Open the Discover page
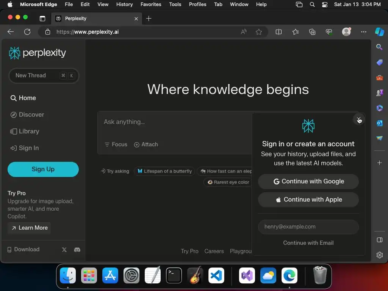This screenshot has height=291, width=388. [x=27, y=114]
